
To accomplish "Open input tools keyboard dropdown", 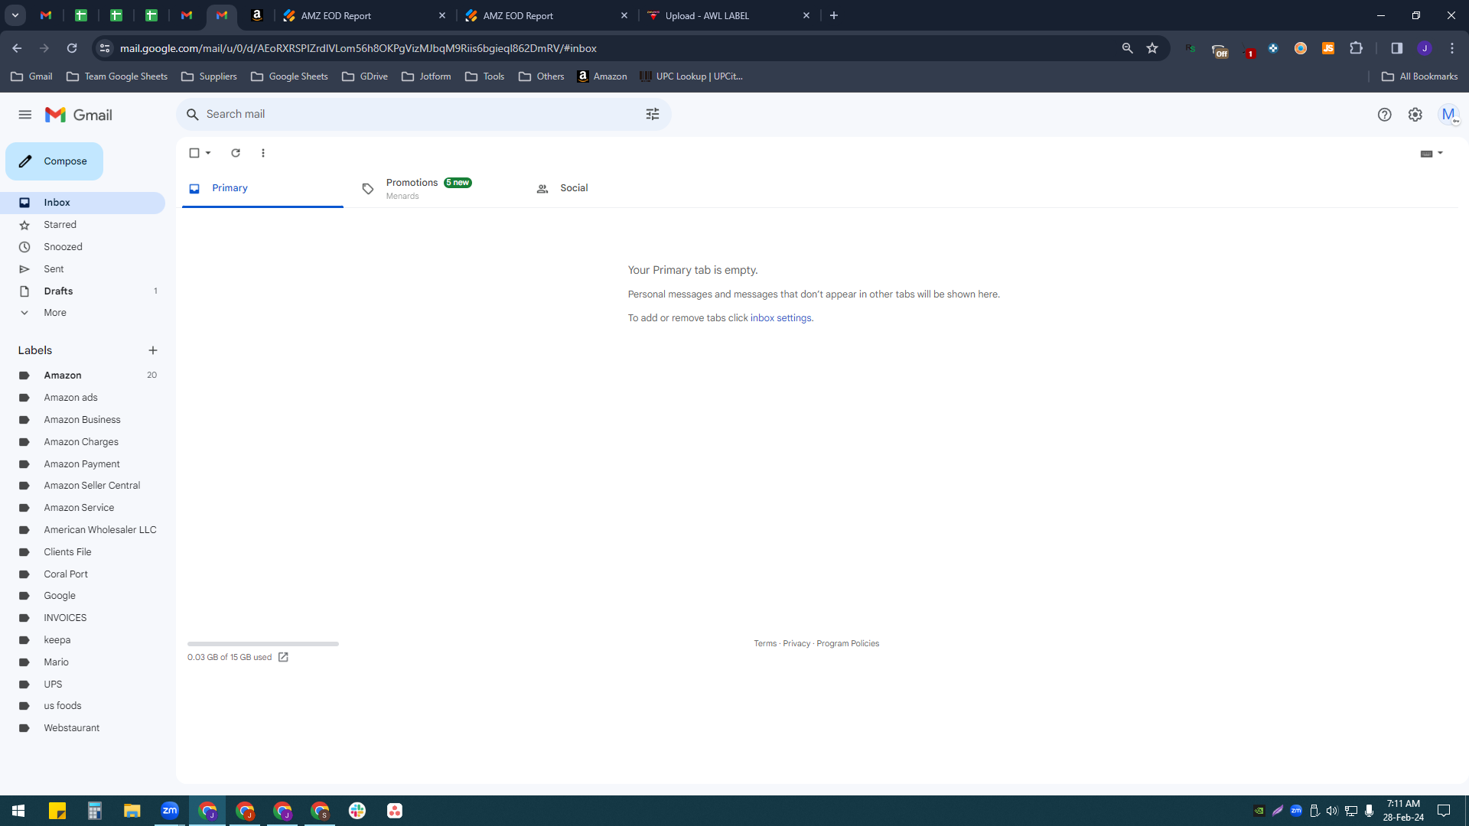I will click(x=1432, y=153).
